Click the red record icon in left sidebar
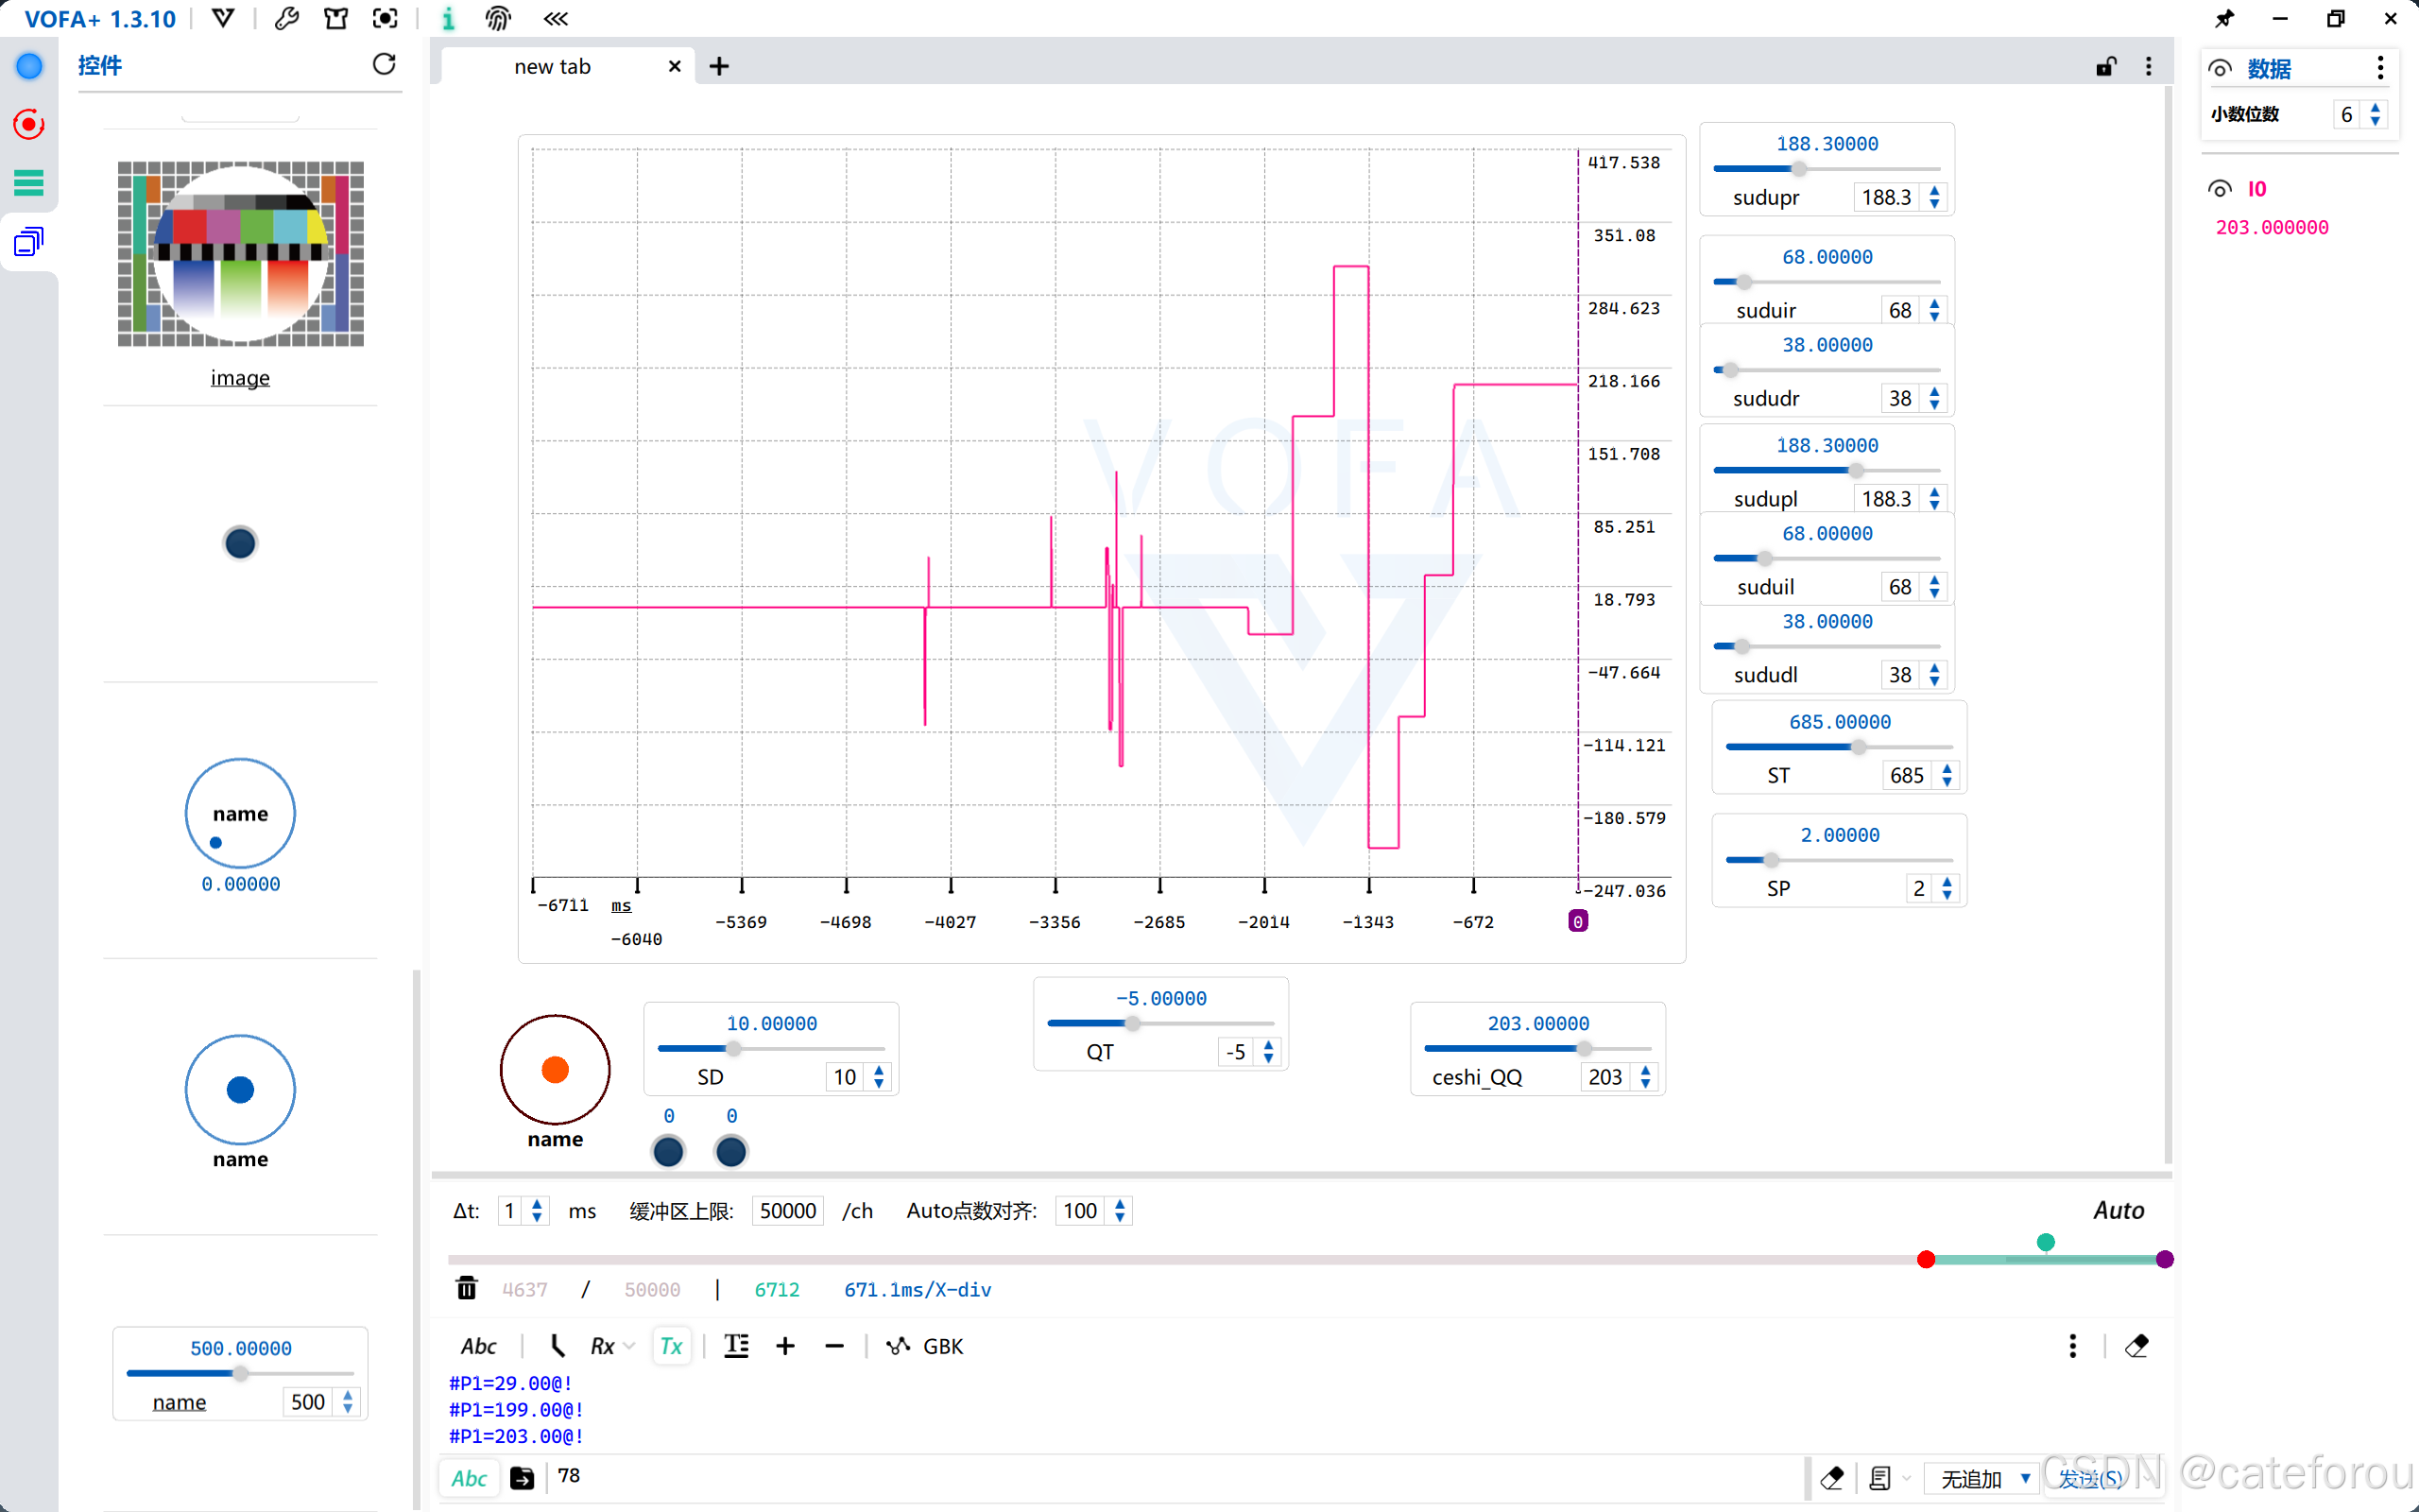2419x1512 pixels. (x=29, y=124)
